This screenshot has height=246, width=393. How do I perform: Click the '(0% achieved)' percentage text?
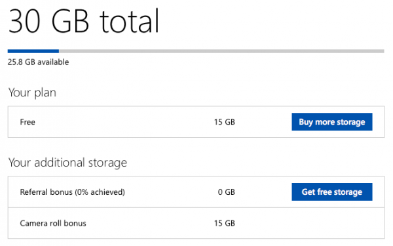pyautogui.click(x=100, y=192)
